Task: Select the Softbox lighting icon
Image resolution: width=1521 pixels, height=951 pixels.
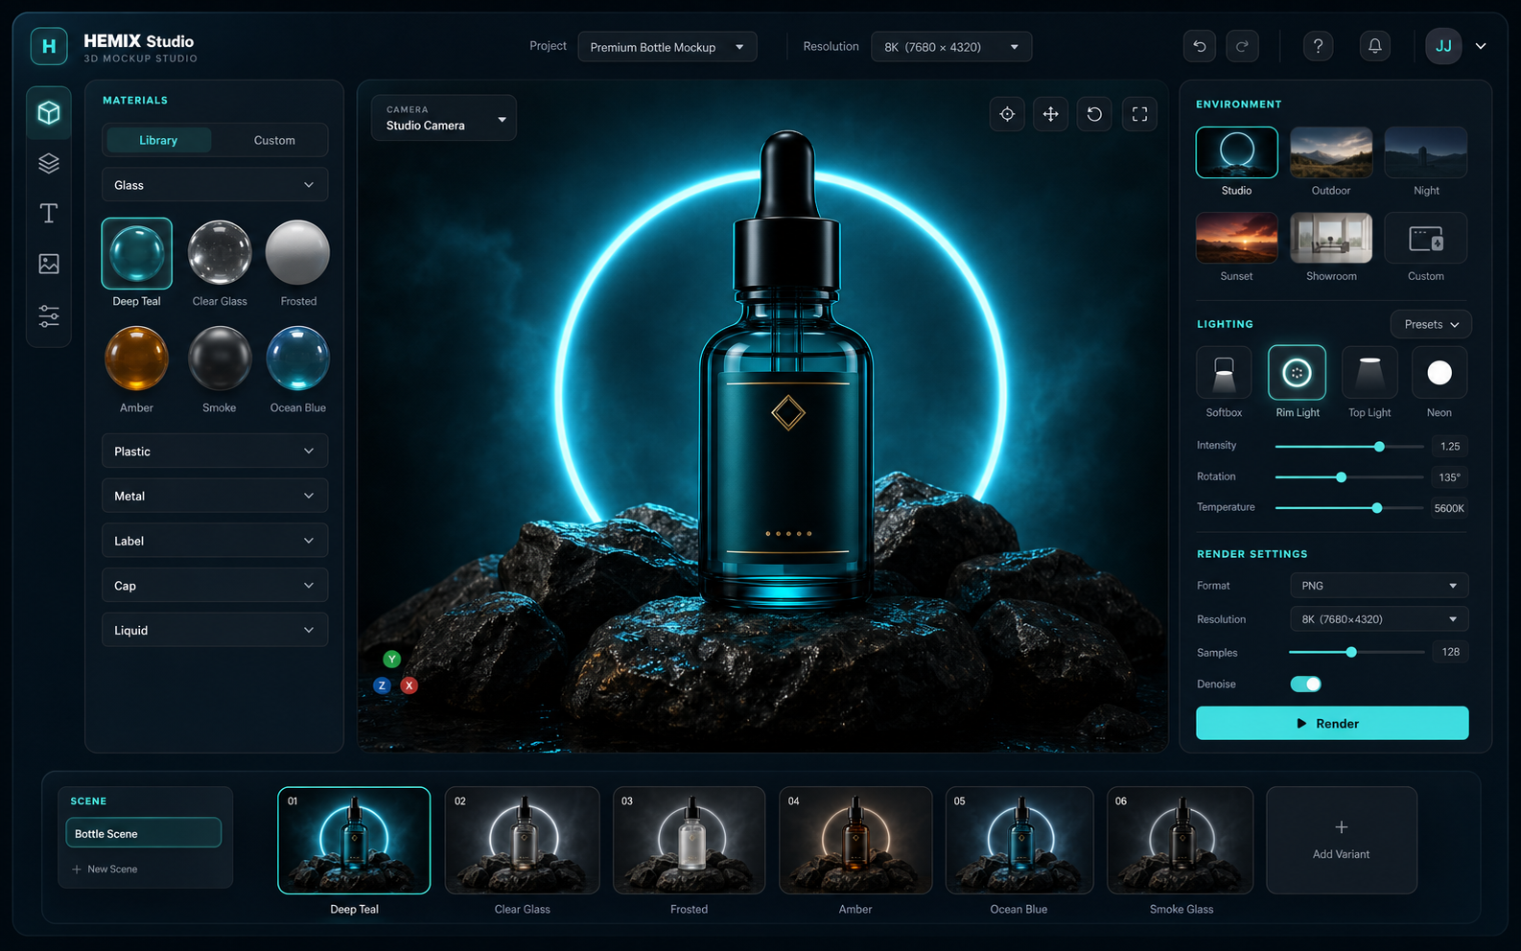Action: coord(1224,372)
